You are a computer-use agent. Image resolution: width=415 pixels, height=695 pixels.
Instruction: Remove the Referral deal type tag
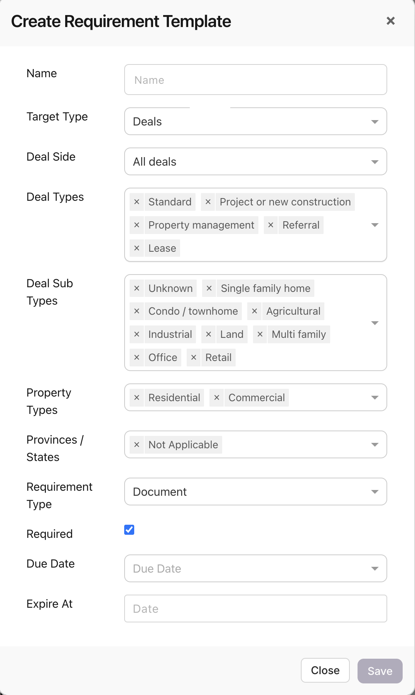click(271, 225)
